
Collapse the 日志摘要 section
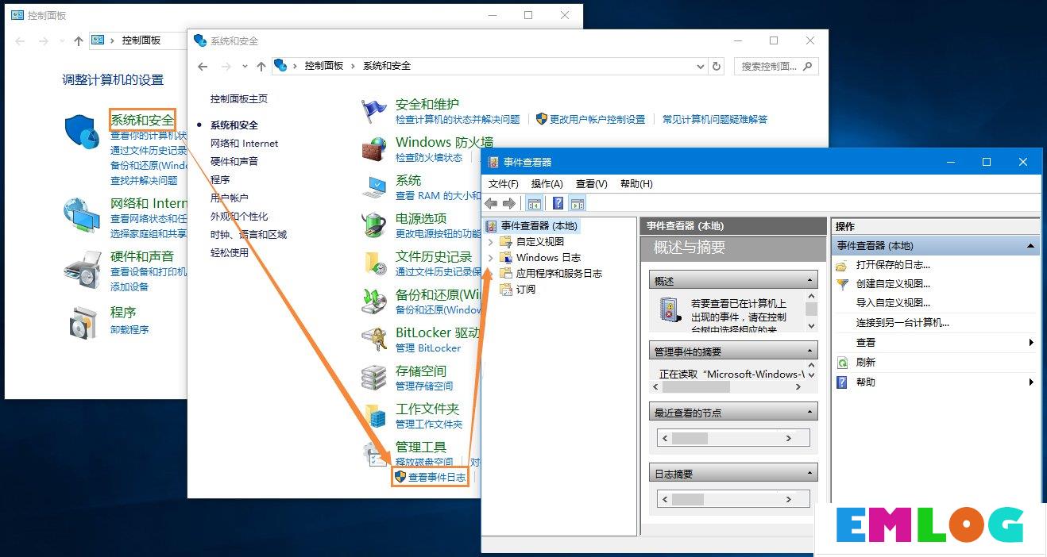coord(810,474)
